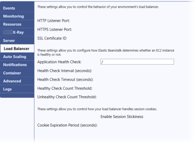
Task: Click the Application Health Check input field
Action: 137,62
